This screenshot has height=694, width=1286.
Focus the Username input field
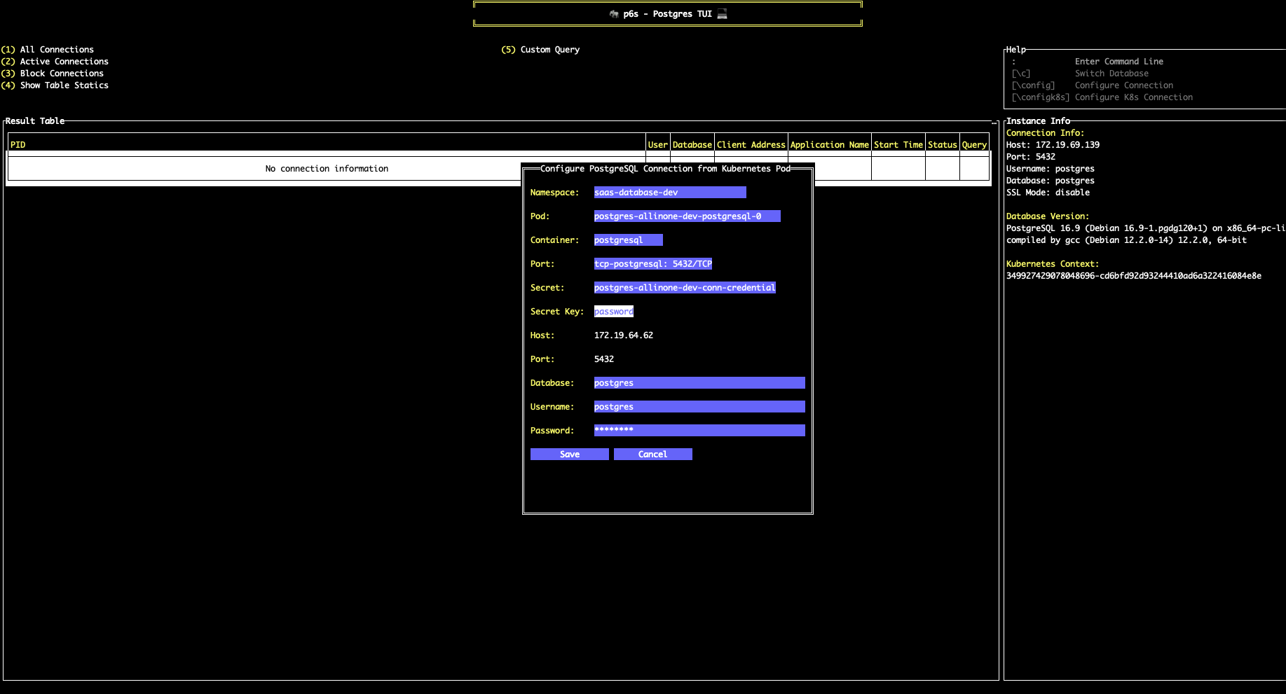point(699,407)
